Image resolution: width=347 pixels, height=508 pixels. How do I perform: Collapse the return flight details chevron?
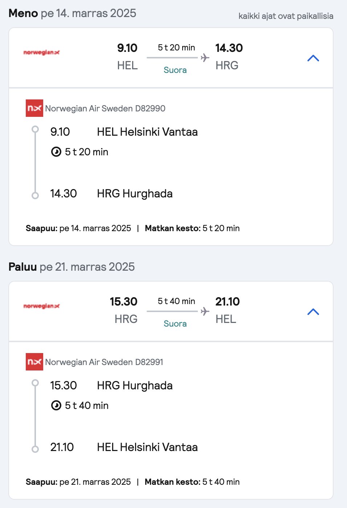coord(313,312)
